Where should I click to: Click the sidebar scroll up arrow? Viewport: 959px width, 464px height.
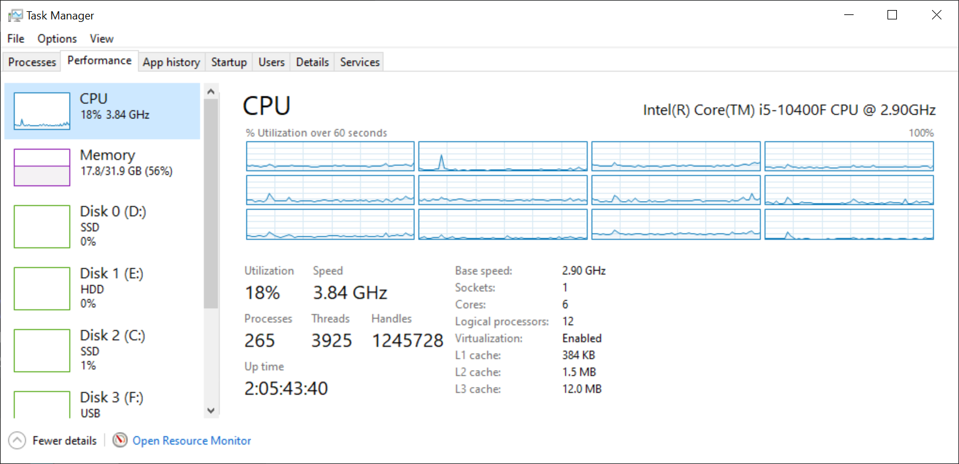pyautogui.click(x=211, y=91)
